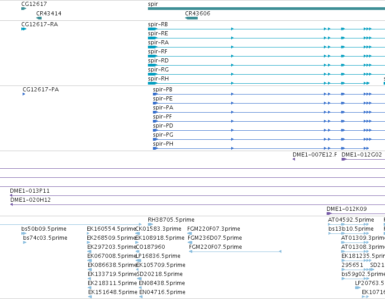The image size is (385, 299).
Task: Click the EN08438.5prime EST label
Action: (162, 283)
